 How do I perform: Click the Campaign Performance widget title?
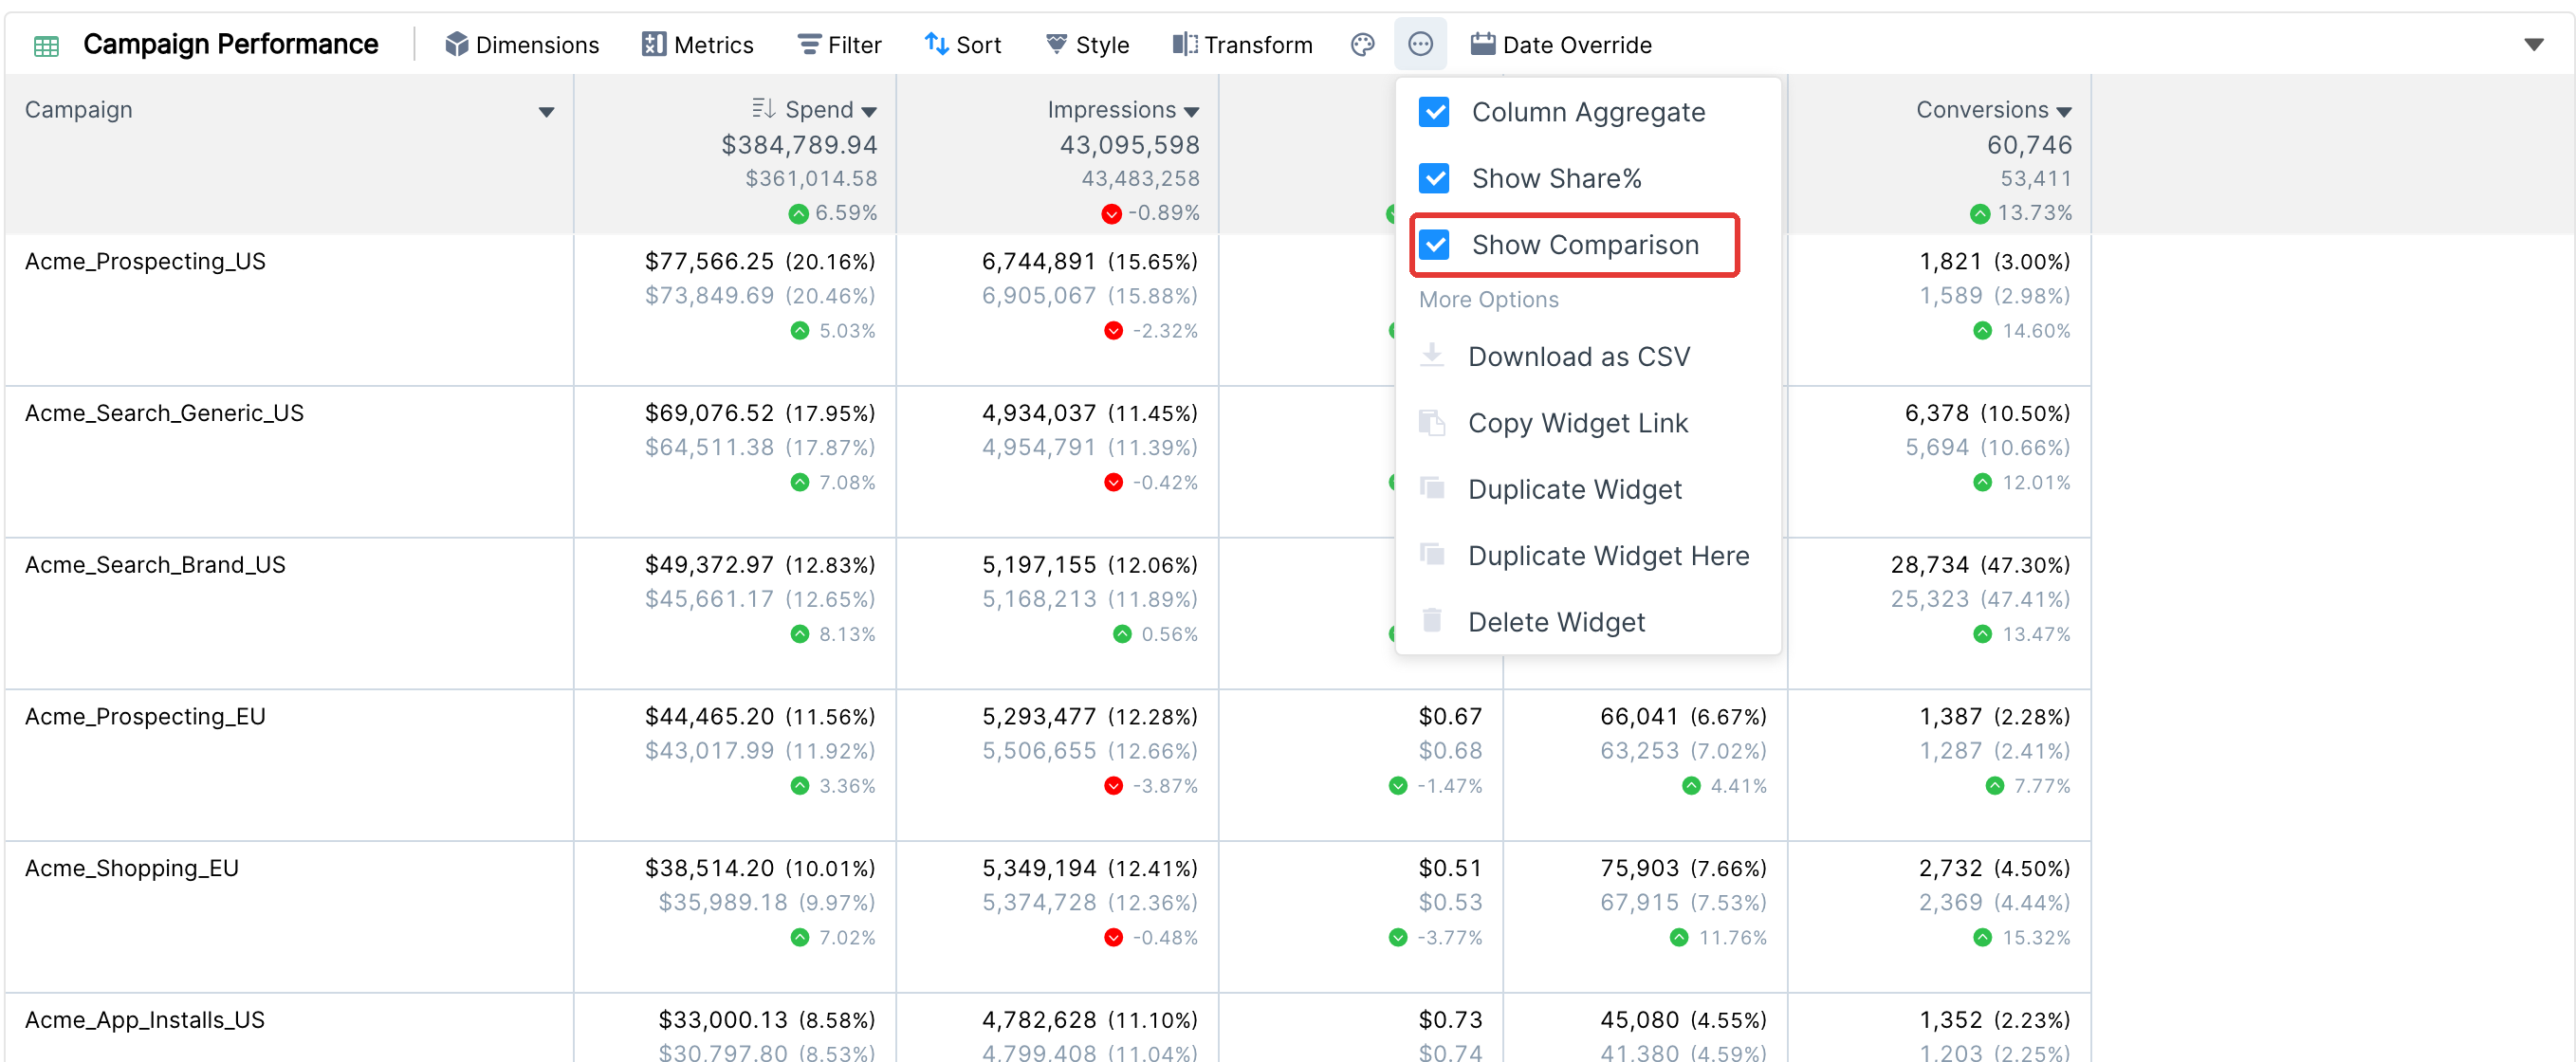(x=231, y=44)
